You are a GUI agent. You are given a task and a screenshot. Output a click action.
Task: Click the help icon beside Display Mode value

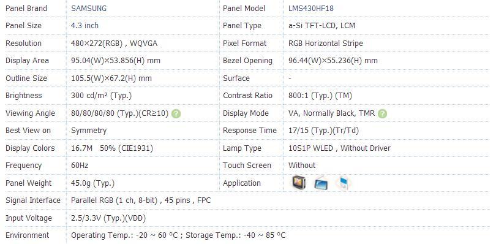[382, 113]
